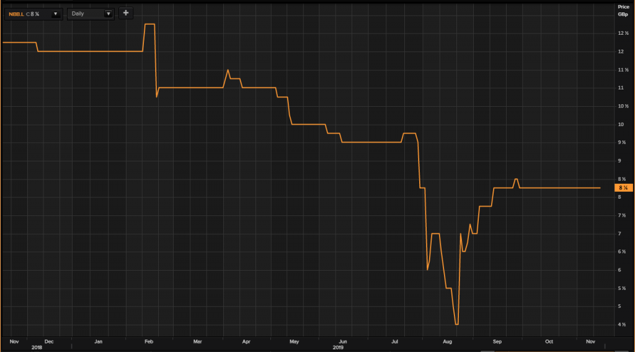
Task: Click the NBB.L ticker symbol text
Action: tap(17, 14)
